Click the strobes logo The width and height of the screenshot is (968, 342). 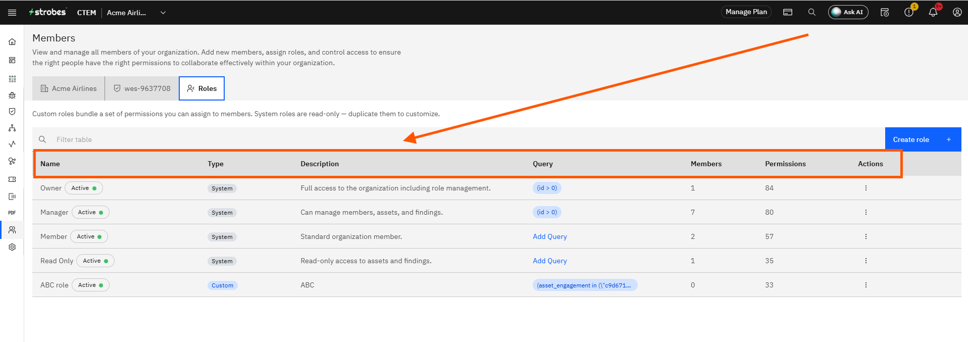(47, 12)
